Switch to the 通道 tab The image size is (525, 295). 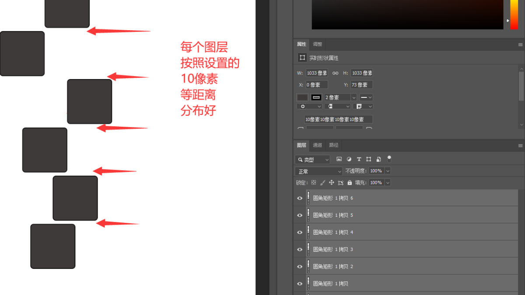point(318,145)
